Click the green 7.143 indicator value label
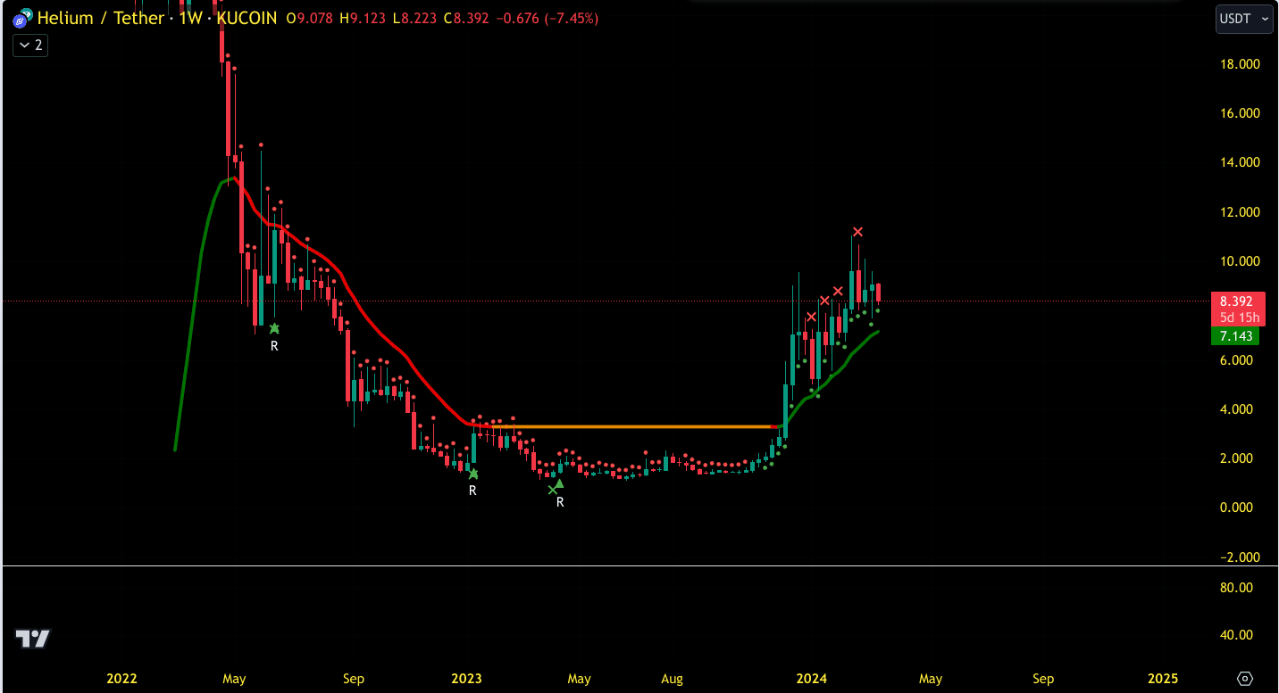 point(1235,336)
